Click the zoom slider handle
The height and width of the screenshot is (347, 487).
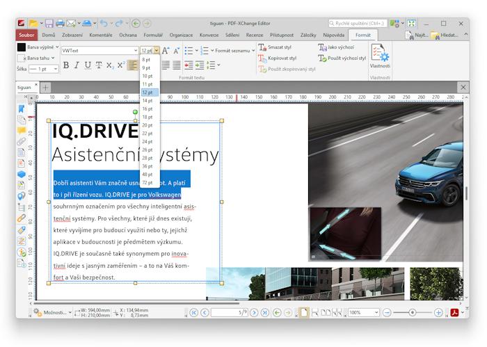coord(412,312)
